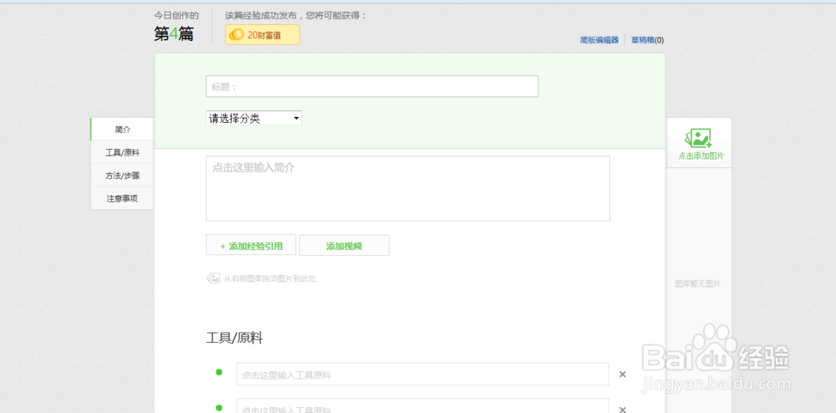
Task: Click the 20财富值 reward badge
Action: point(263,35)
